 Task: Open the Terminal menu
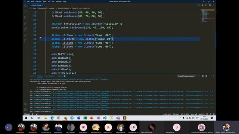(x=59, y=1)
